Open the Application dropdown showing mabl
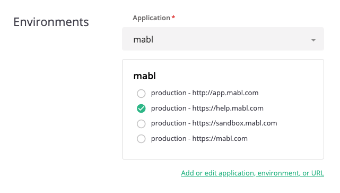340x193 pixels. click(x=223, y=39)
